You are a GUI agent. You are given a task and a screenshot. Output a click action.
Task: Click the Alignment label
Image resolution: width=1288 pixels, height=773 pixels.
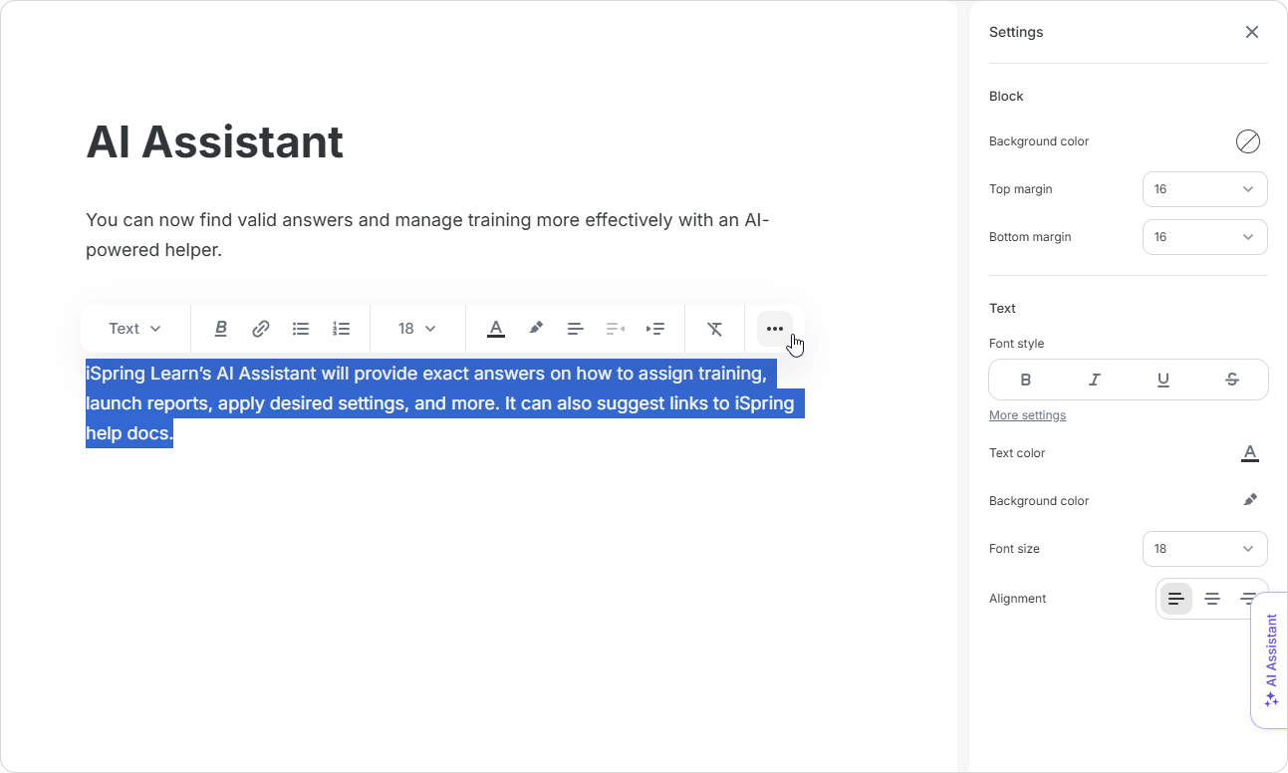point(1018,599)
